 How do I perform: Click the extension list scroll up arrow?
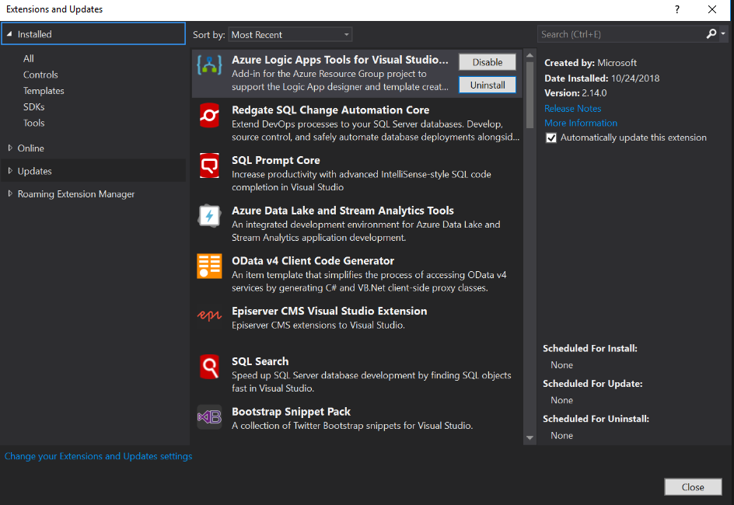tap(530, 55)
